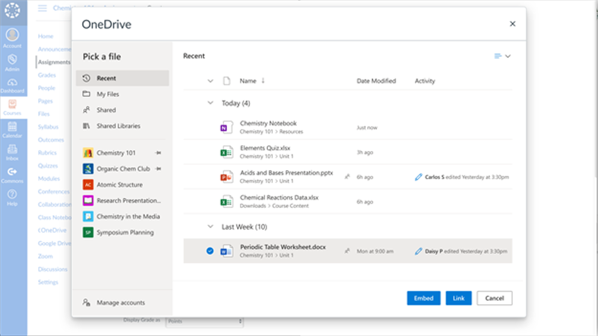The height and width of the screenshot is (336, 598).
Task: Click the Chemistry in the Media icon
Action: pyautogui.click(x=88, y=217)
